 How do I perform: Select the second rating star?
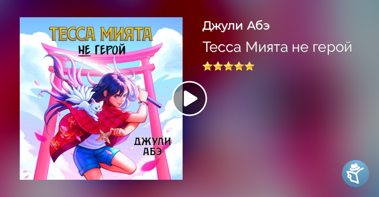(x=218, y=66)
